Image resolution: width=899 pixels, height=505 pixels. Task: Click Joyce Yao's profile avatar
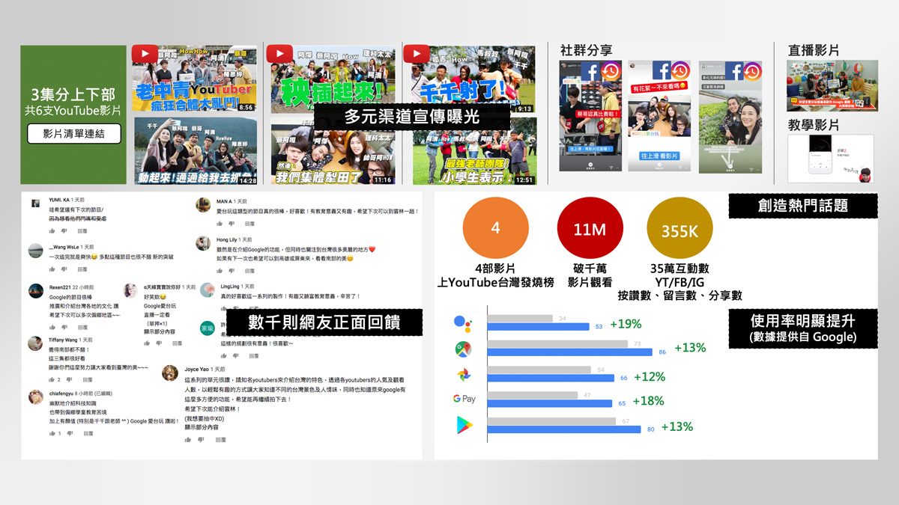[171, 373]
